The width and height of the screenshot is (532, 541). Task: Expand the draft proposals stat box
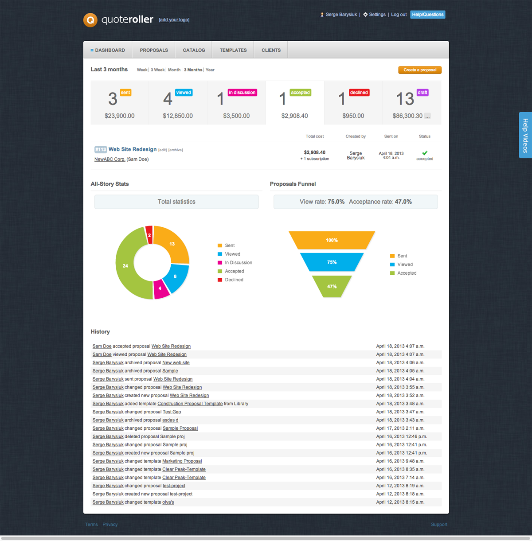click(x=411, y=103)
